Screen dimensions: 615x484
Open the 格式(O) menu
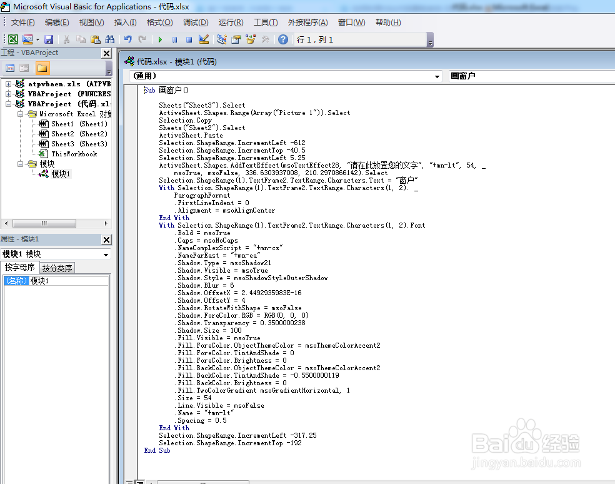pos(159,23)
